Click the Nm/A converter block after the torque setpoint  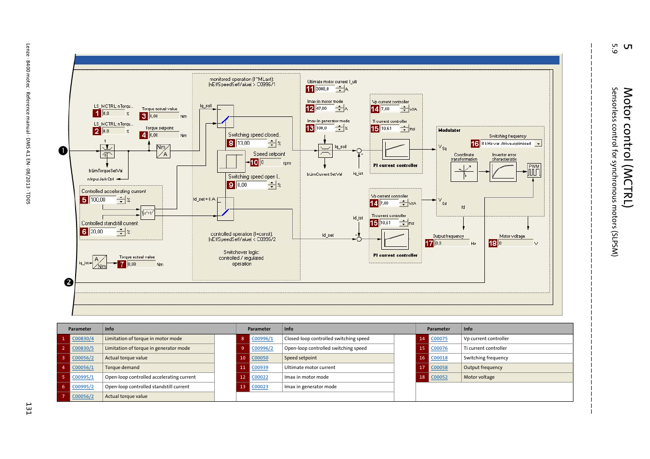coord(163,151)
